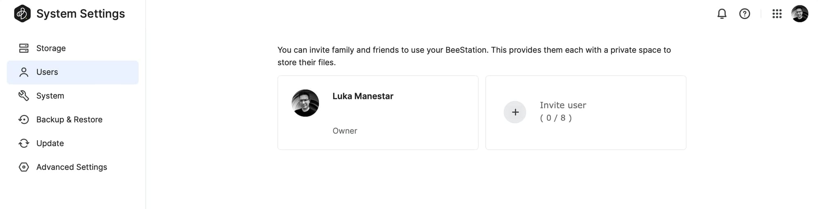This screenshot has height=209, width=818.
Task: Click the Advanced Settings hexagon icon
Action: (24, 167)
